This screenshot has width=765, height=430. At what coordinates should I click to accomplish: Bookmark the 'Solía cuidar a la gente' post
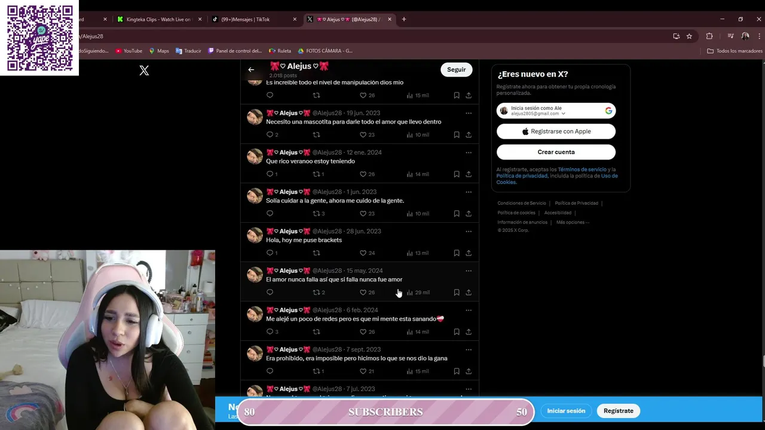(457, 214)
